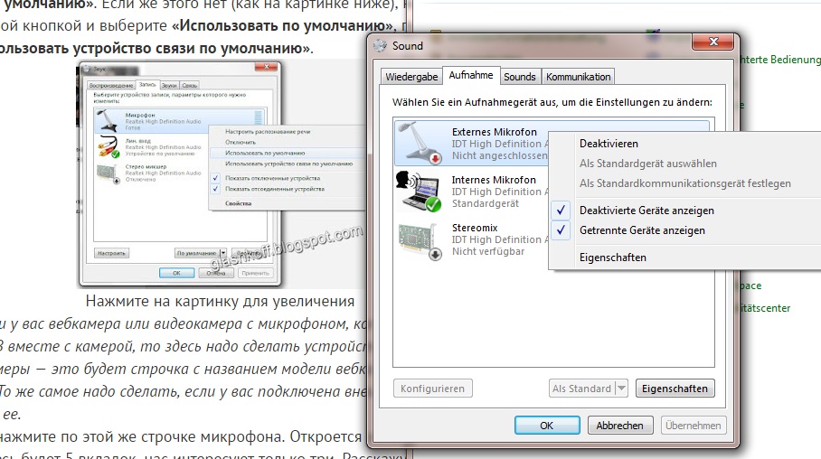
Task: Click the Eigenschaften button below the list
Action: coord(675,389)
